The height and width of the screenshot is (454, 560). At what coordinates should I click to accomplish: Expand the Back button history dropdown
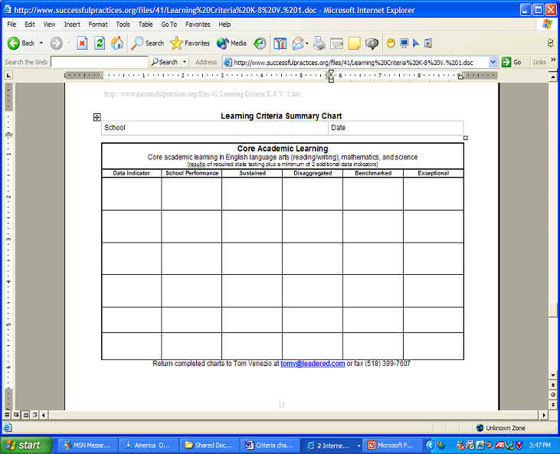pyautogui.click(x=41, y=44)
